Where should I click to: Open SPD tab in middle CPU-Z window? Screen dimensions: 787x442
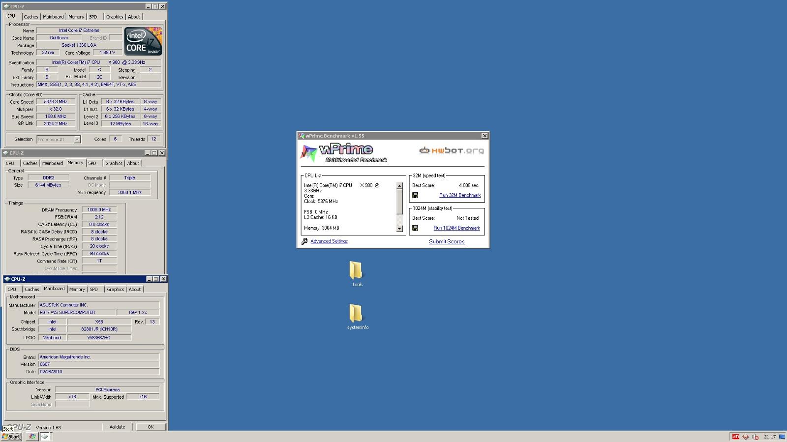(x=92, y=163)
